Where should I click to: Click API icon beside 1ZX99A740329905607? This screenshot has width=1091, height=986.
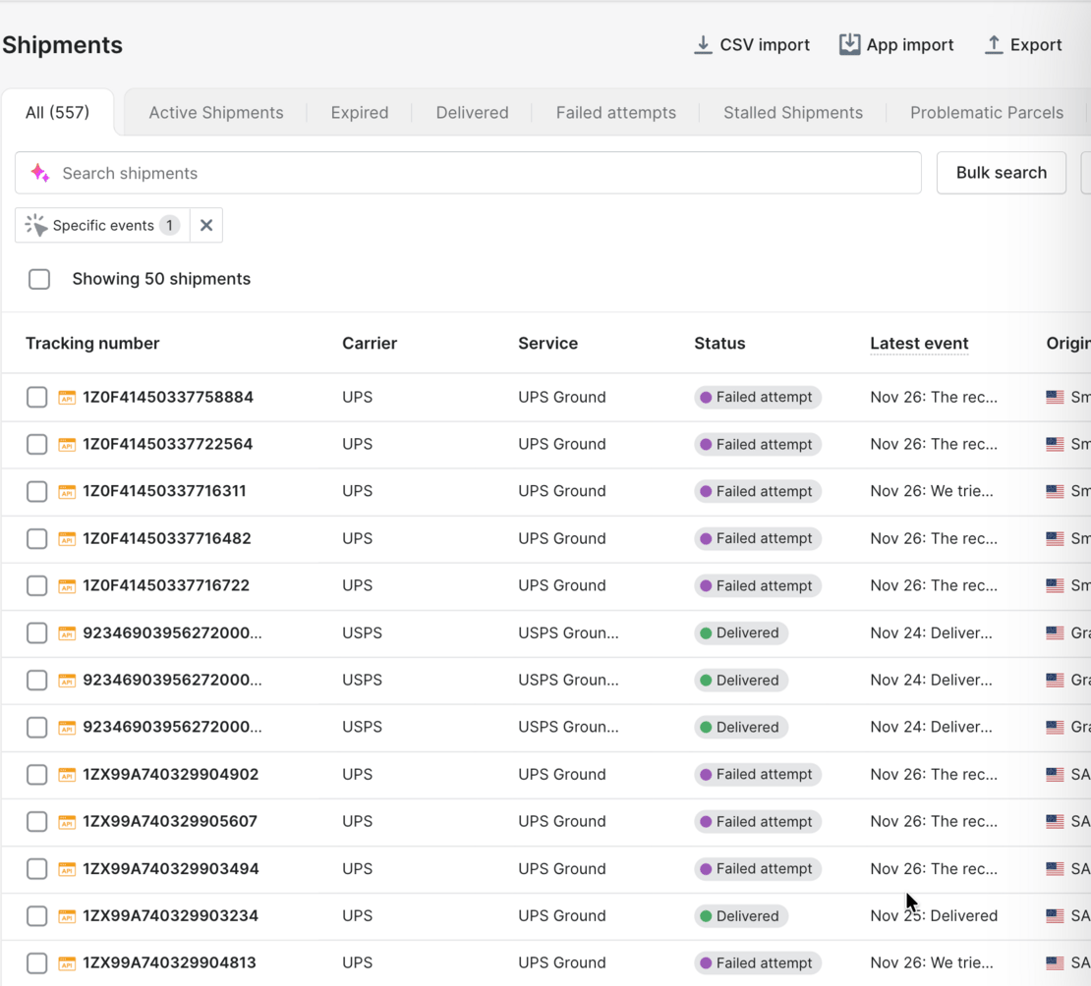(67, 822)
